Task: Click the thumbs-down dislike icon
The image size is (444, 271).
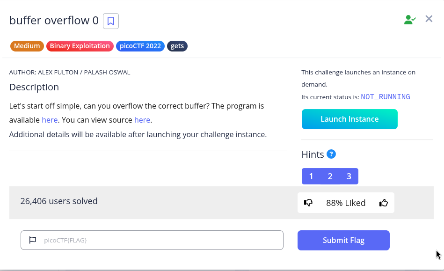Action: coord(308,203)
